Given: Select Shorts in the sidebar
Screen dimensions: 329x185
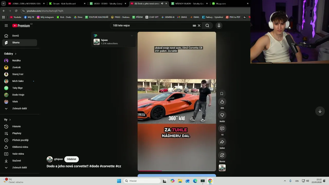Looking at the screenshot, I should tap(20, 42).
